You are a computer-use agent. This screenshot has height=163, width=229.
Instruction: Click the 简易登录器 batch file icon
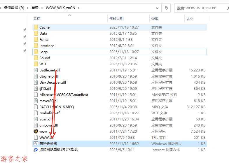pyautogui.click(x=36, y=144)
